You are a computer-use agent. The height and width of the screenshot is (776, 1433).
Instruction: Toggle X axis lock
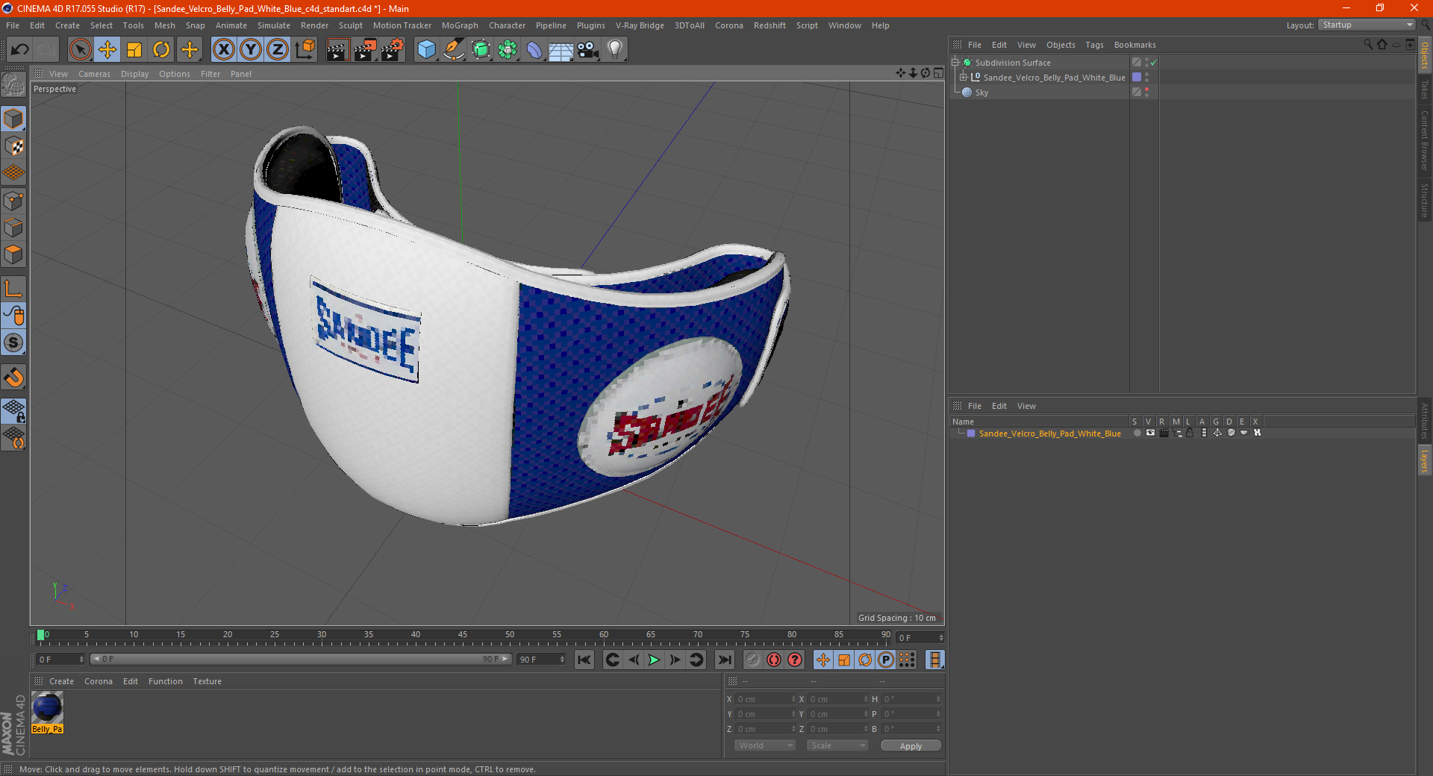pyautogui.click(x=223, y=50)
